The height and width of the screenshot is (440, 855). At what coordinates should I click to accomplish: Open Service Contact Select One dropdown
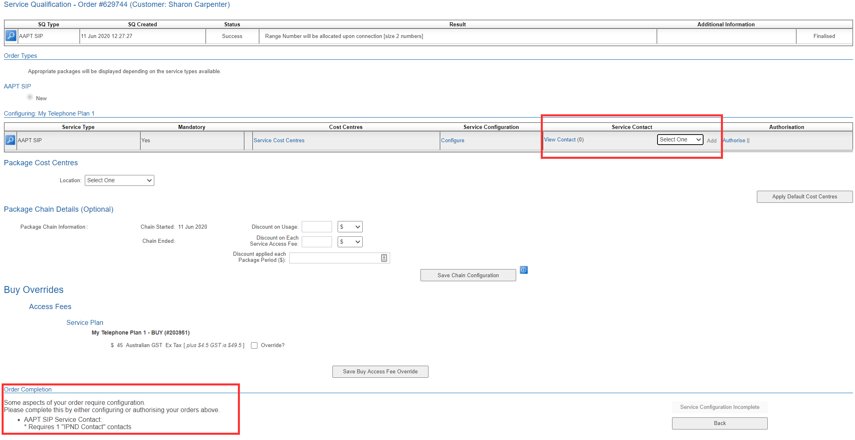coord(680,139)
